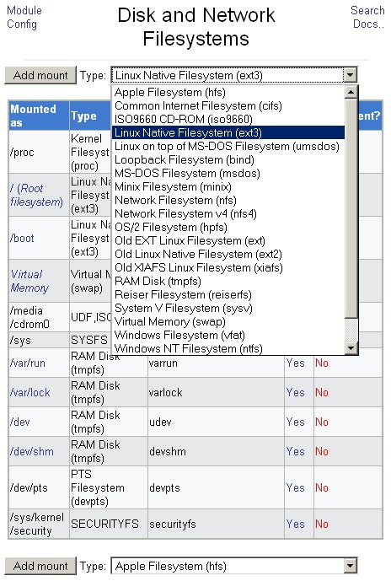Image resolution: width=391 pixels, height=581 pixels.
Task: Open the /dev/shm mount link
Action: tap(32, 452)
